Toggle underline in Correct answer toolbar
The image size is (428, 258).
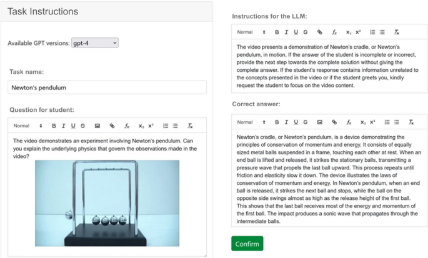coord(296,122)
